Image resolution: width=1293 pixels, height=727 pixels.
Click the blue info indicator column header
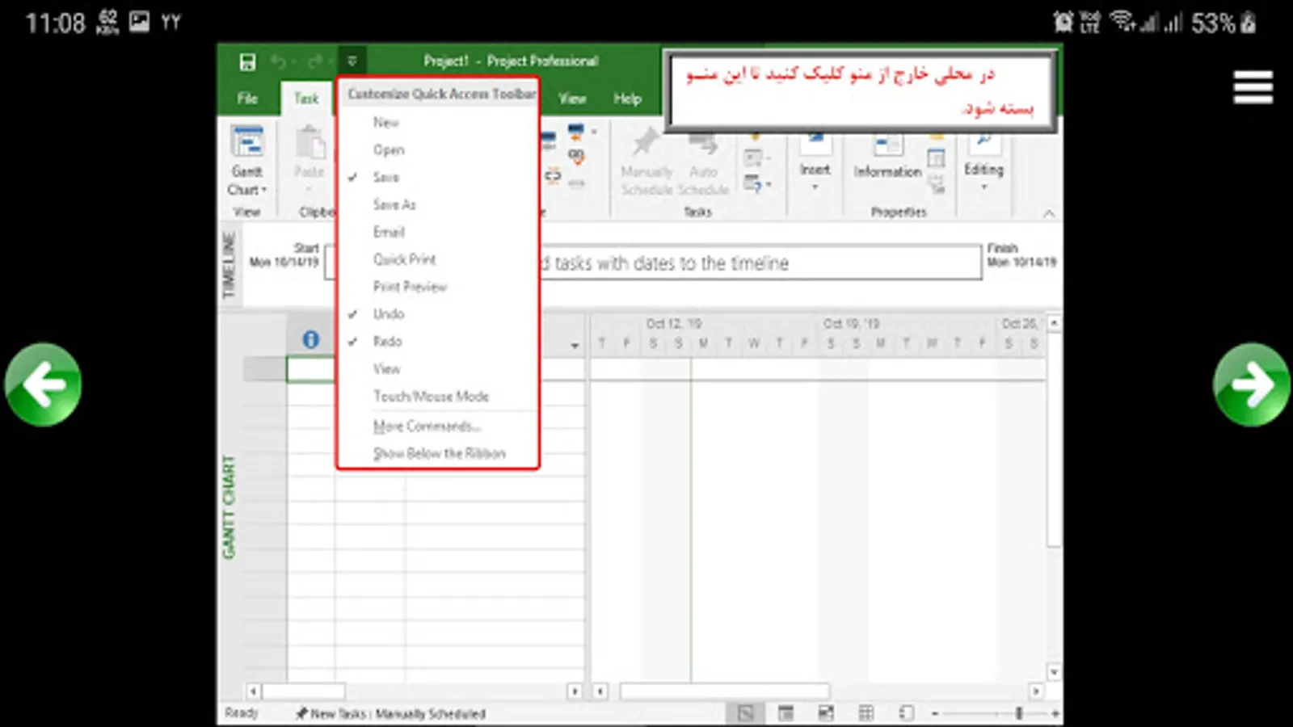310,340
